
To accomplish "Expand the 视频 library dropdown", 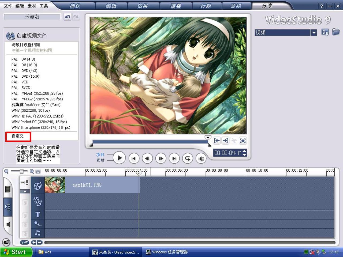I will [x=314, y=33].
